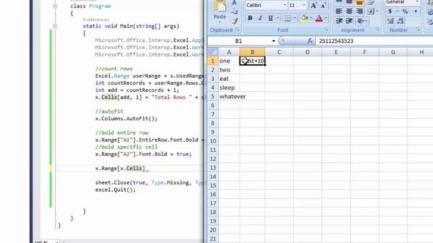Open the Fill Color dropdown arrow
Viewport: 433px width, 243px height.
tap(311, 18)
